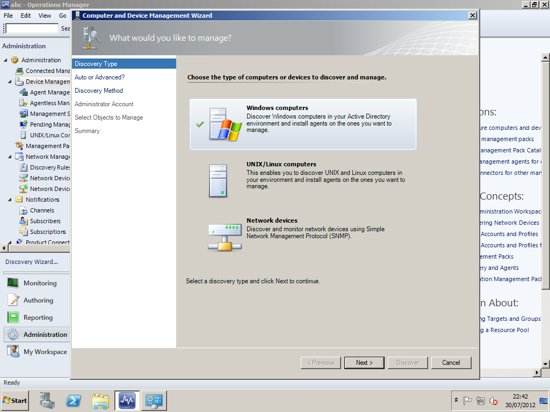
Task: Open Server Manager from the taskbar
Action: pos(47,400)
